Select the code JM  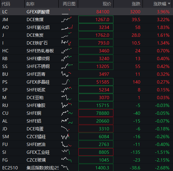5,20
